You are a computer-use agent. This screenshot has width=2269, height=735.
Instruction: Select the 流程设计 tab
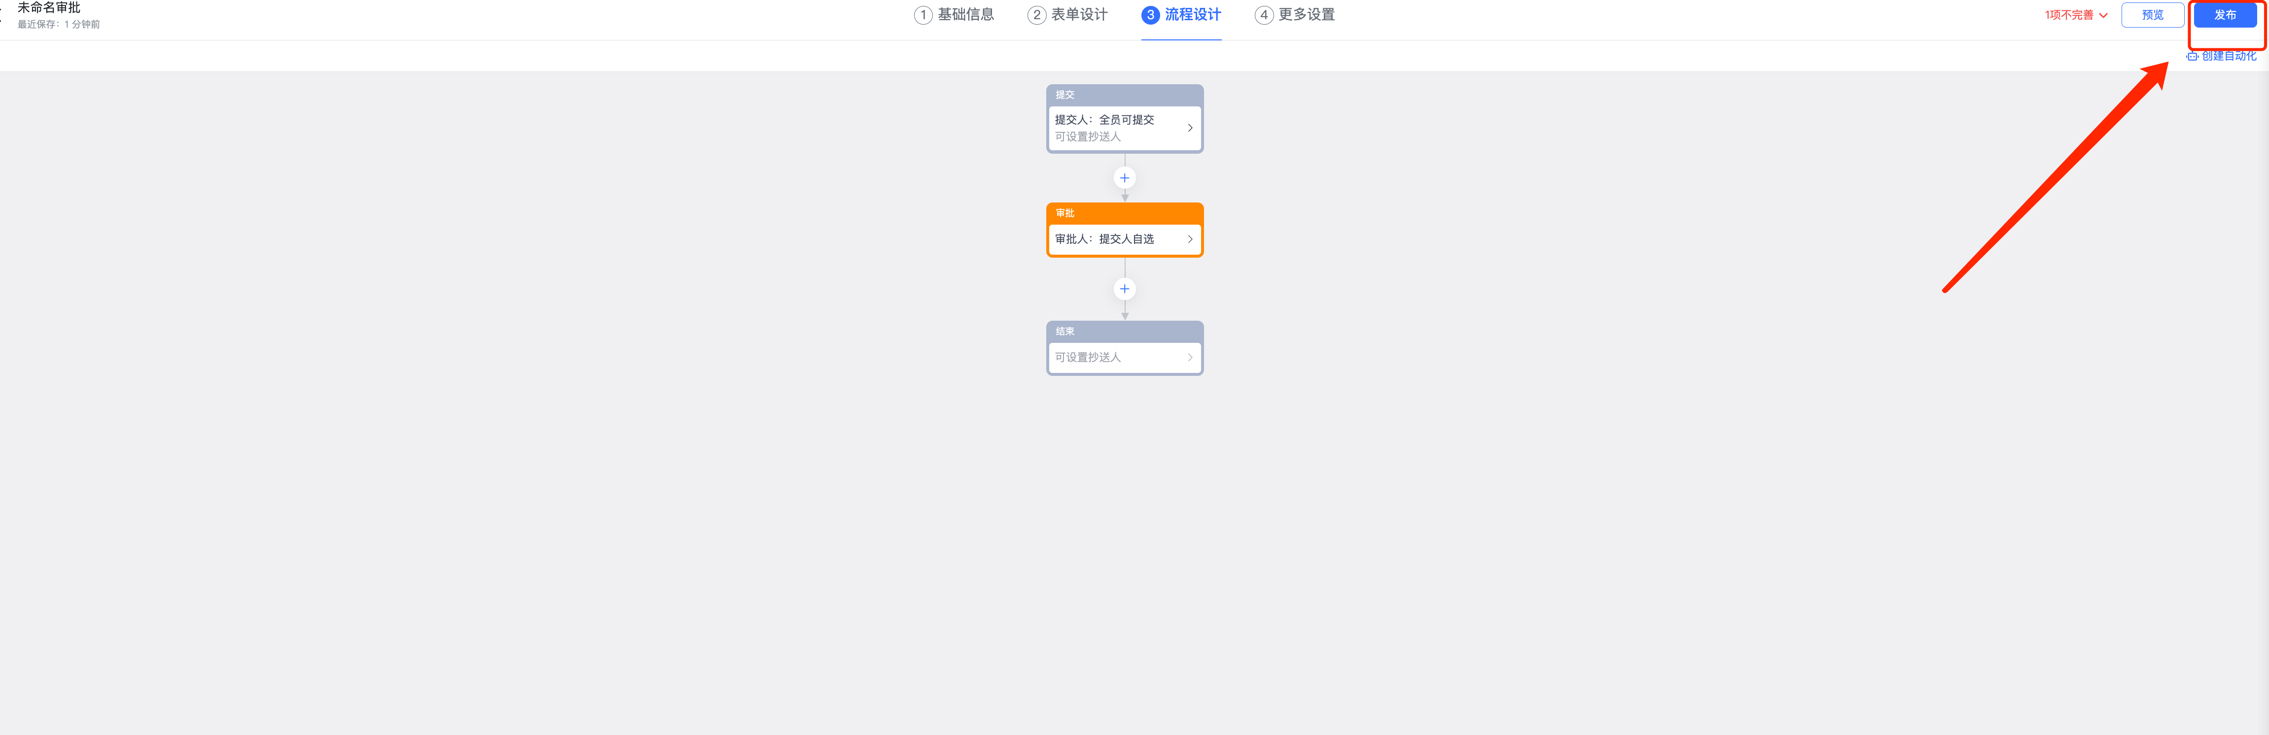pos(1192,15)
